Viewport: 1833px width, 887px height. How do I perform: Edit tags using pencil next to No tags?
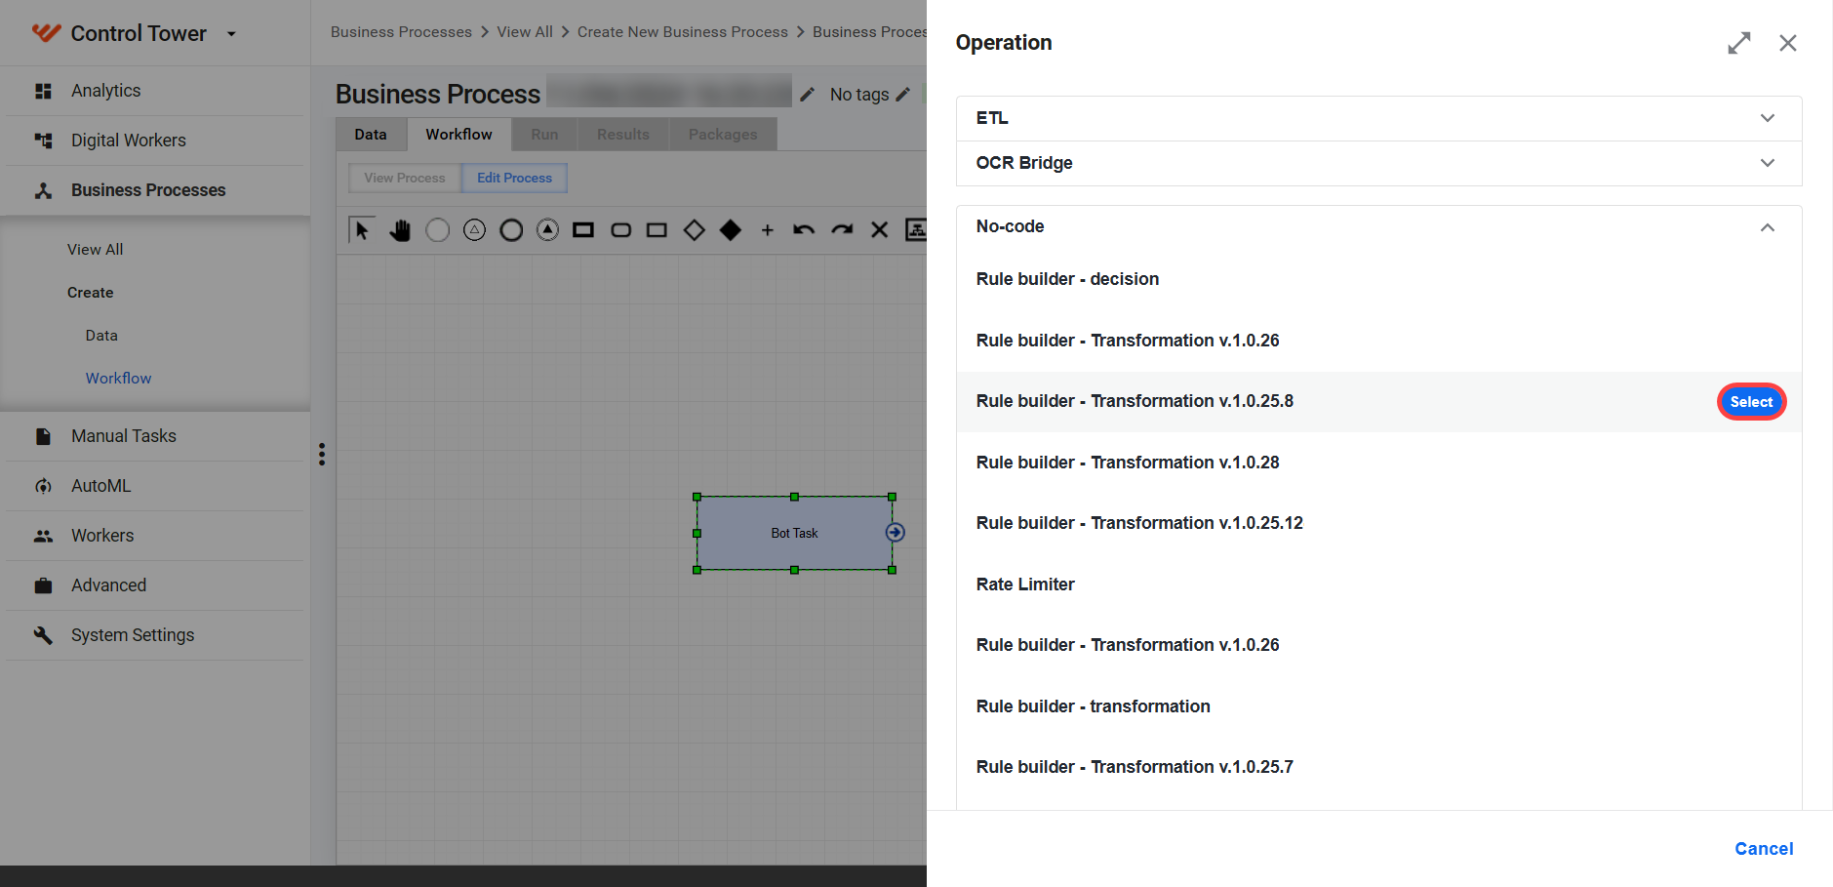pyautogui.click(x=903, y=95)
